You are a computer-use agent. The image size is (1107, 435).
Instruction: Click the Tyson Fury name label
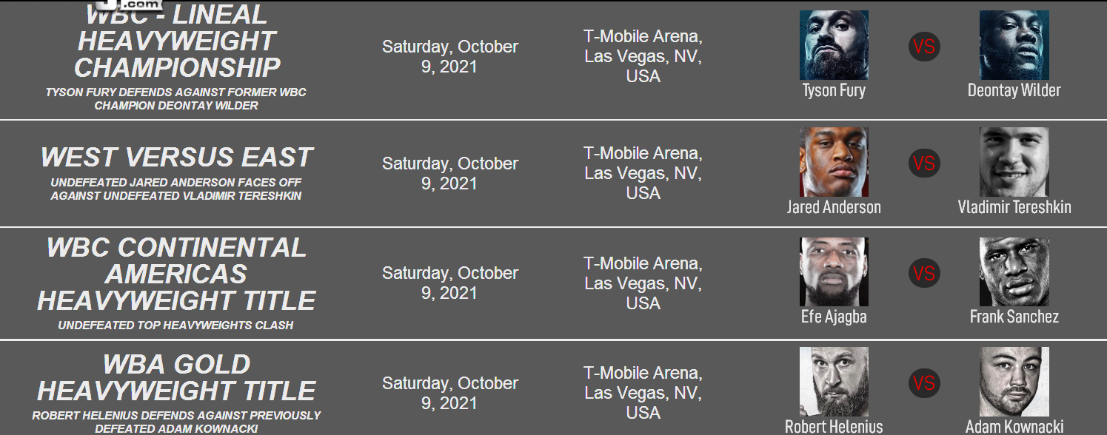[x=834, y=90]
